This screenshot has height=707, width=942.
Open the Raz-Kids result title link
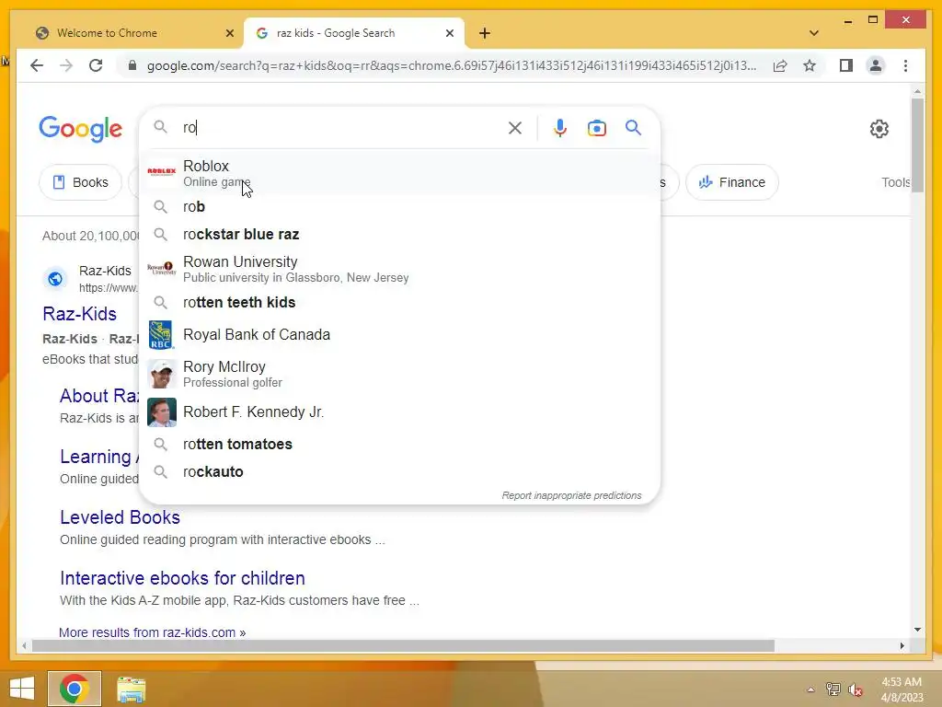[x=80, y=314]
